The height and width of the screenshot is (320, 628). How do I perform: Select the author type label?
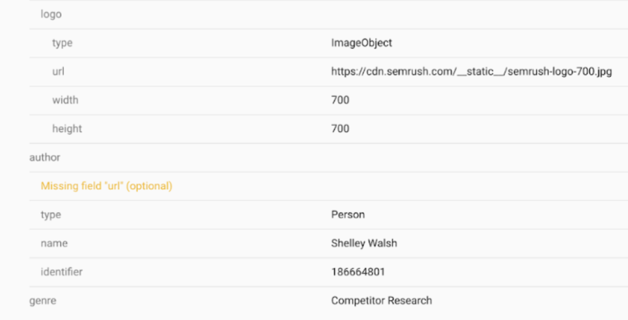[51, 215]
